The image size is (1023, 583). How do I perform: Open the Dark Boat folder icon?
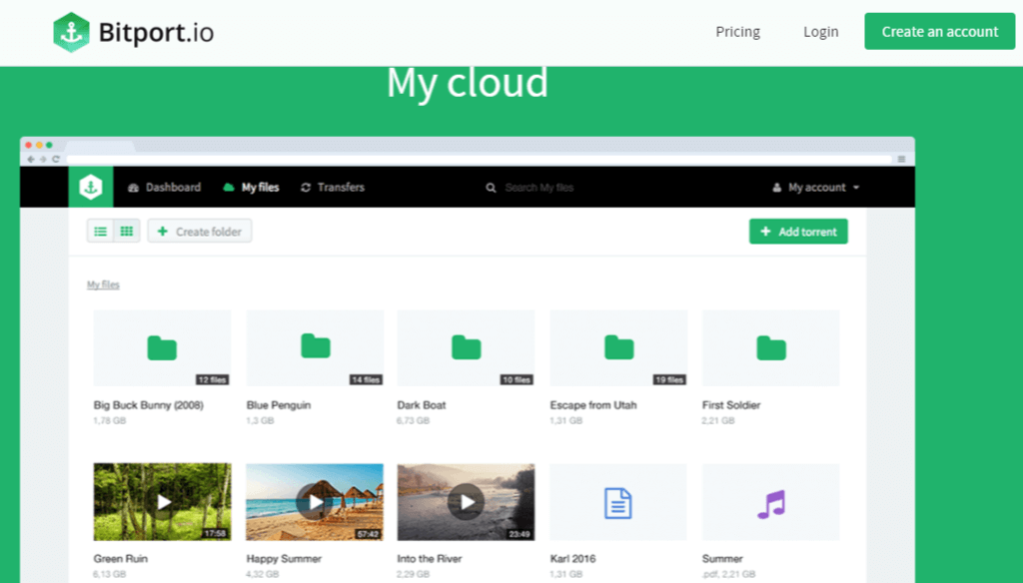pos(466,347)
